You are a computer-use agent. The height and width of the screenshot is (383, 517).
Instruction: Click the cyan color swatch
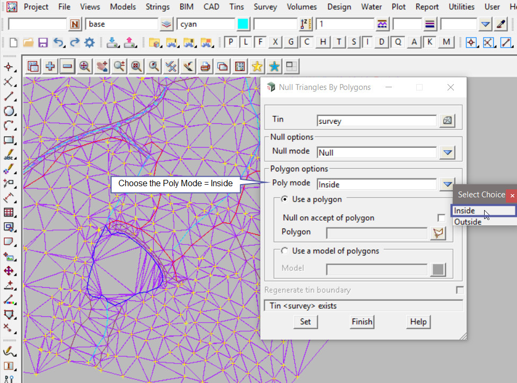[243, 24]
